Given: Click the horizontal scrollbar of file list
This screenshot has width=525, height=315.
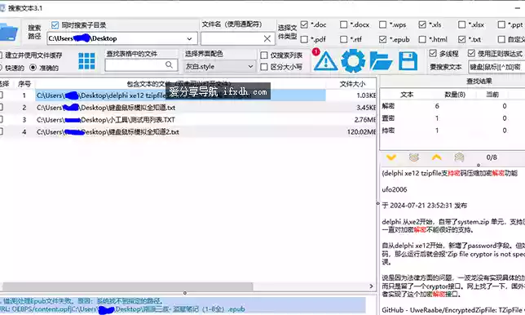Looking at the screenshot, I should click(127, 286).
